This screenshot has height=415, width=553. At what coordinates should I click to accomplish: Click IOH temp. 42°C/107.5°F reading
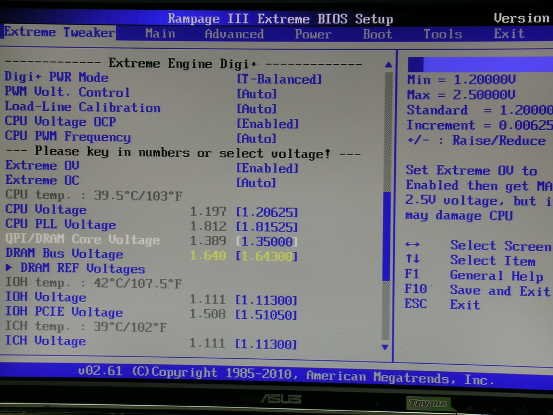93,283
